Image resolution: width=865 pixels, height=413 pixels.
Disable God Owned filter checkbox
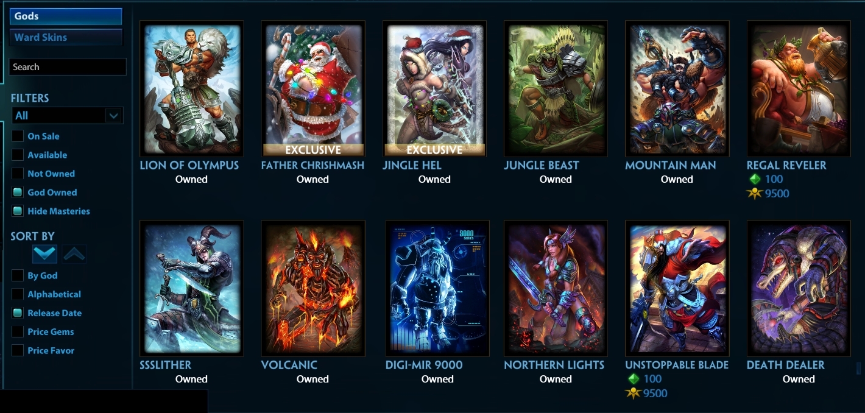click(18, 192)
